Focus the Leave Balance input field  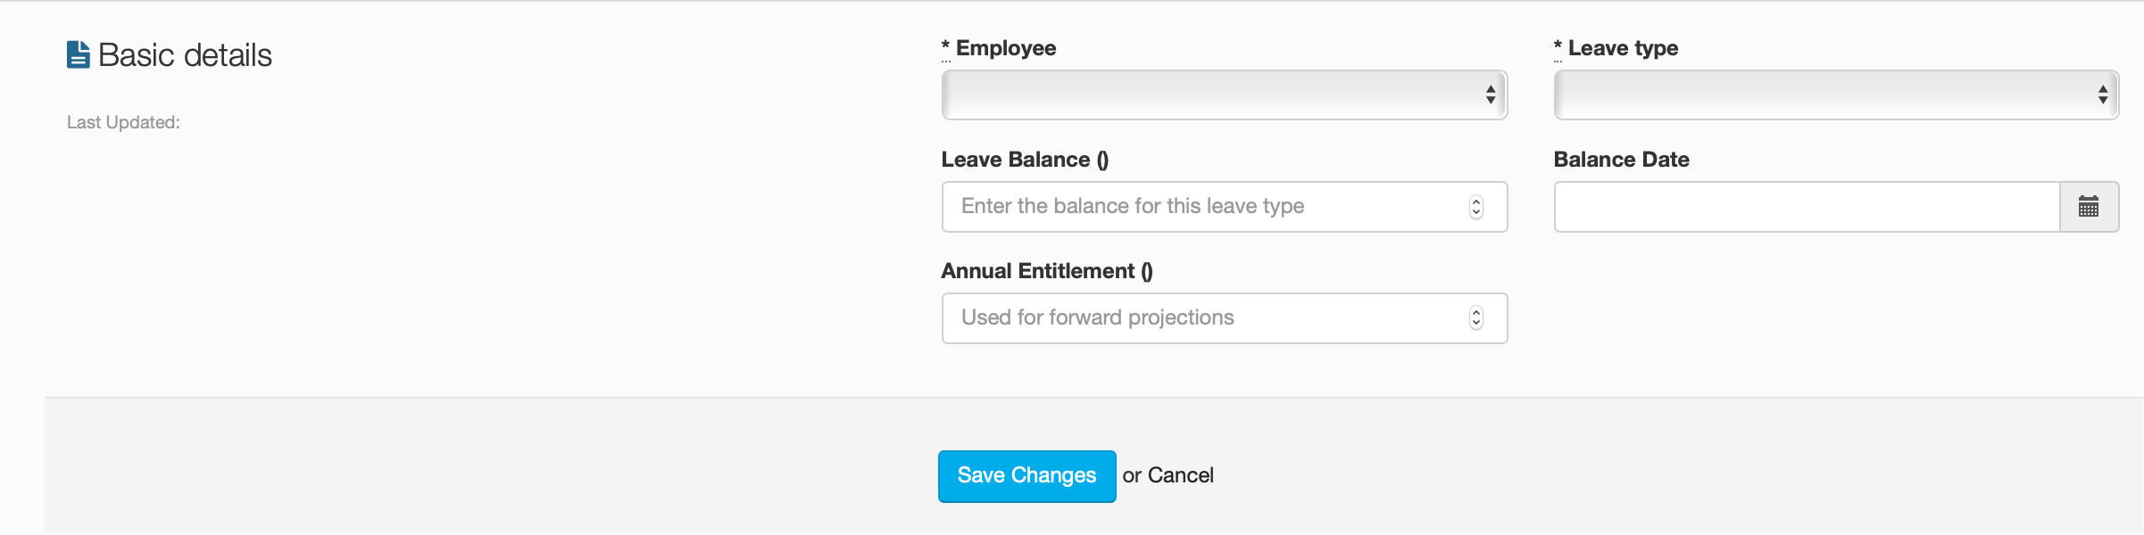coord(1205,207)
